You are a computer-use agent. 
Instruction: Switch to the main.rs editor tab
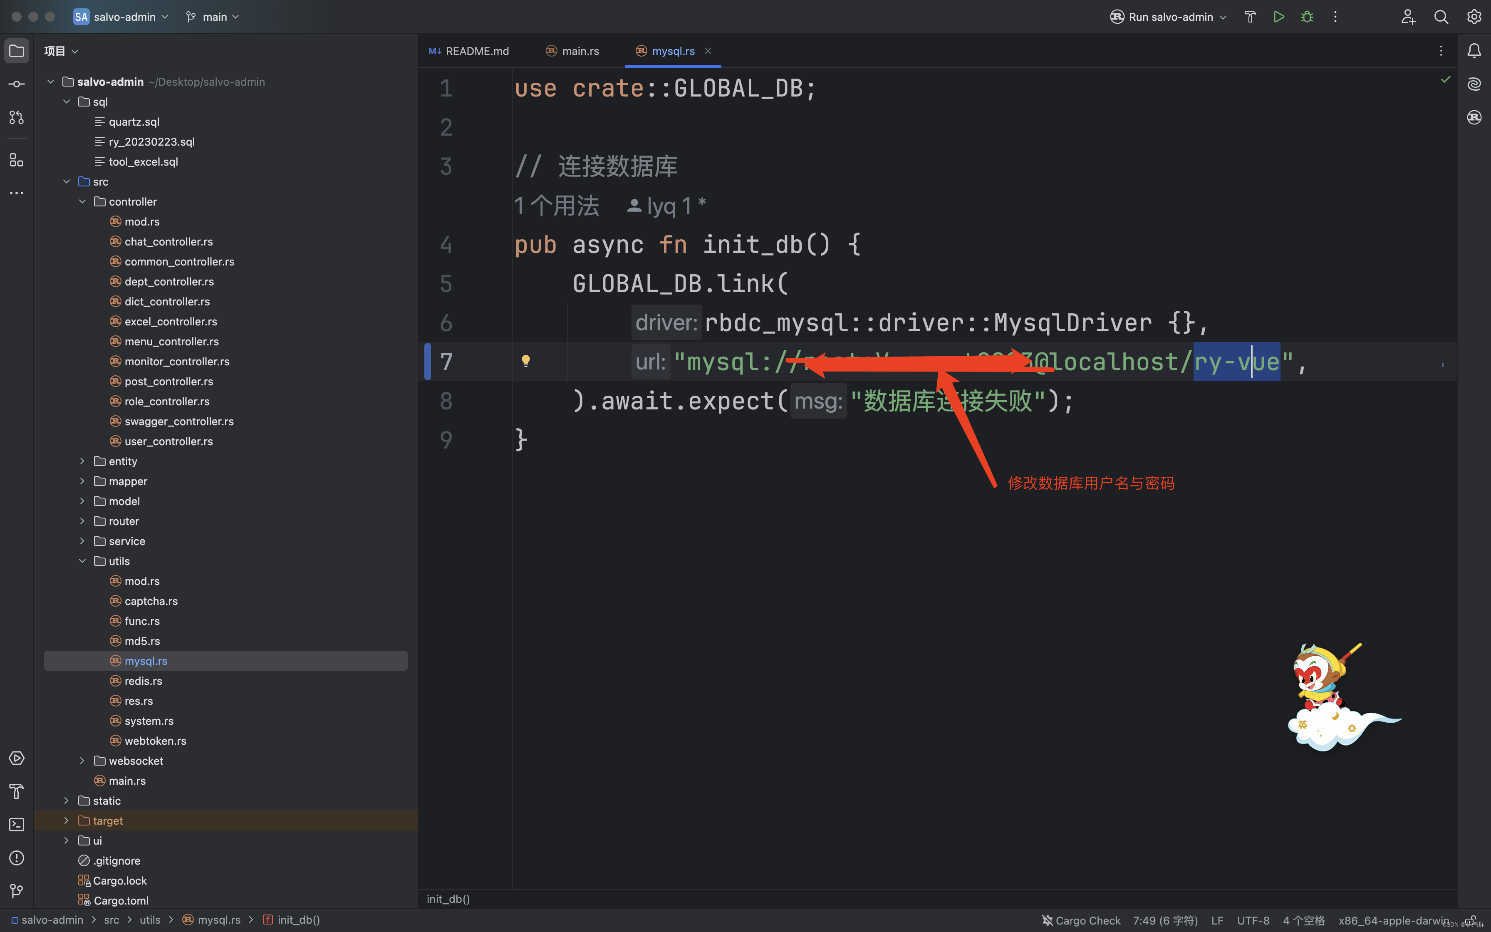(580, 50)
